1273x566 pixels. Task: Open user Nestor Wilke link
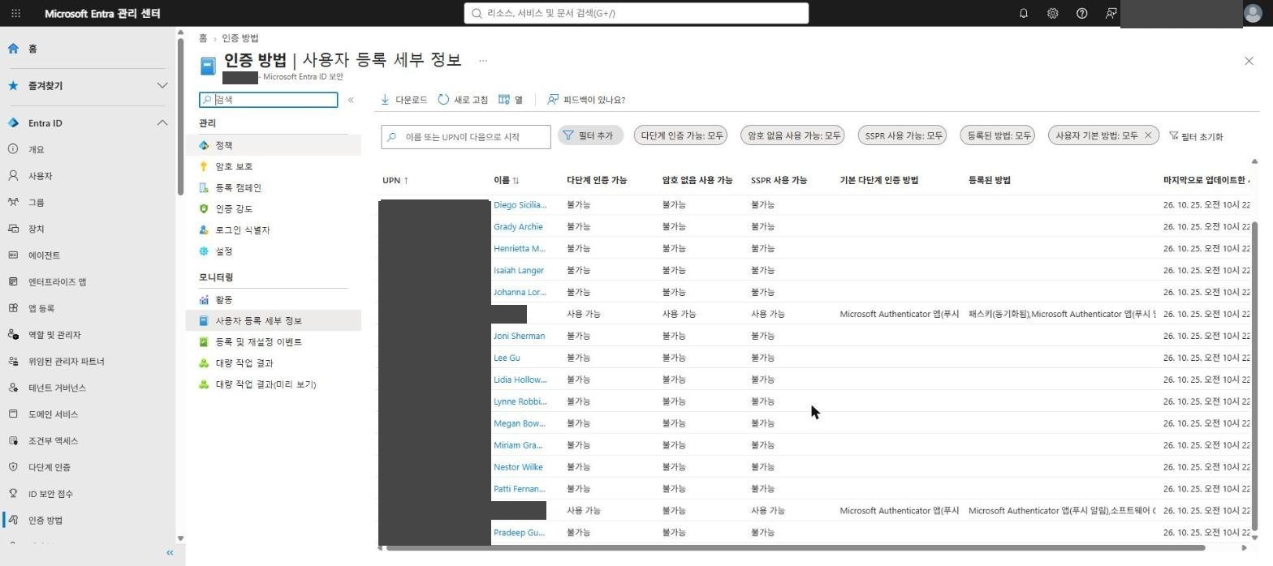point(518,467)
